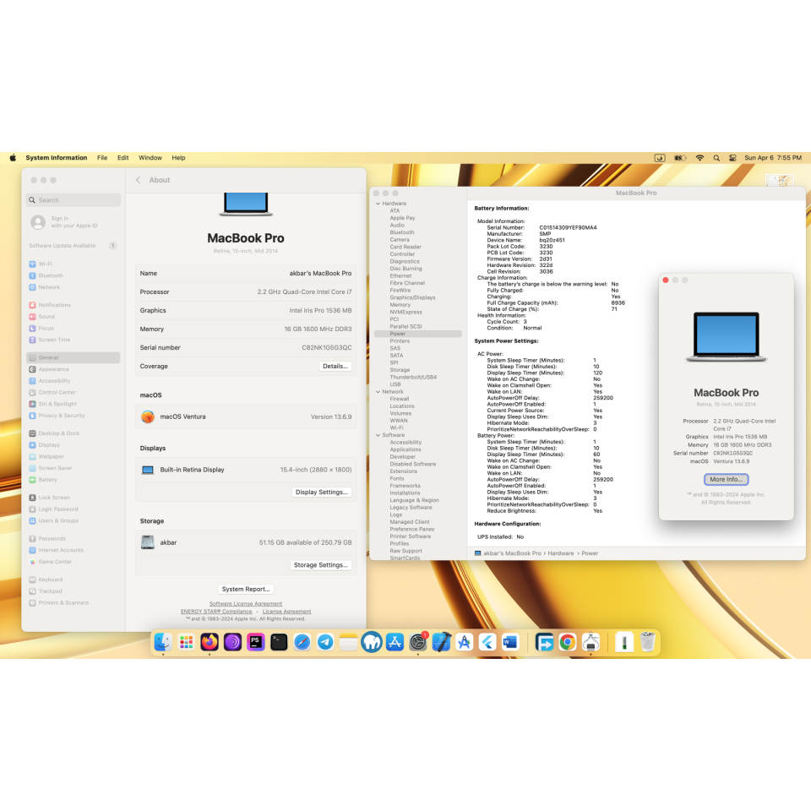
Task: Open the Window menu
Action: click(150, 158)
